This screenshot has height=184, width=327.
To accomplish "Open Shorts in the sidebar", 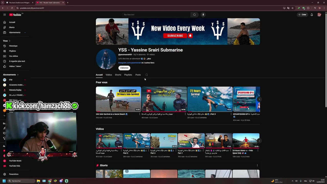I will tap(12, 27).
